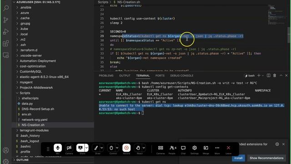Switch to the PORTS tab
Image resolution: width=291 pixels, height=164 pixels.
point(160,76)
